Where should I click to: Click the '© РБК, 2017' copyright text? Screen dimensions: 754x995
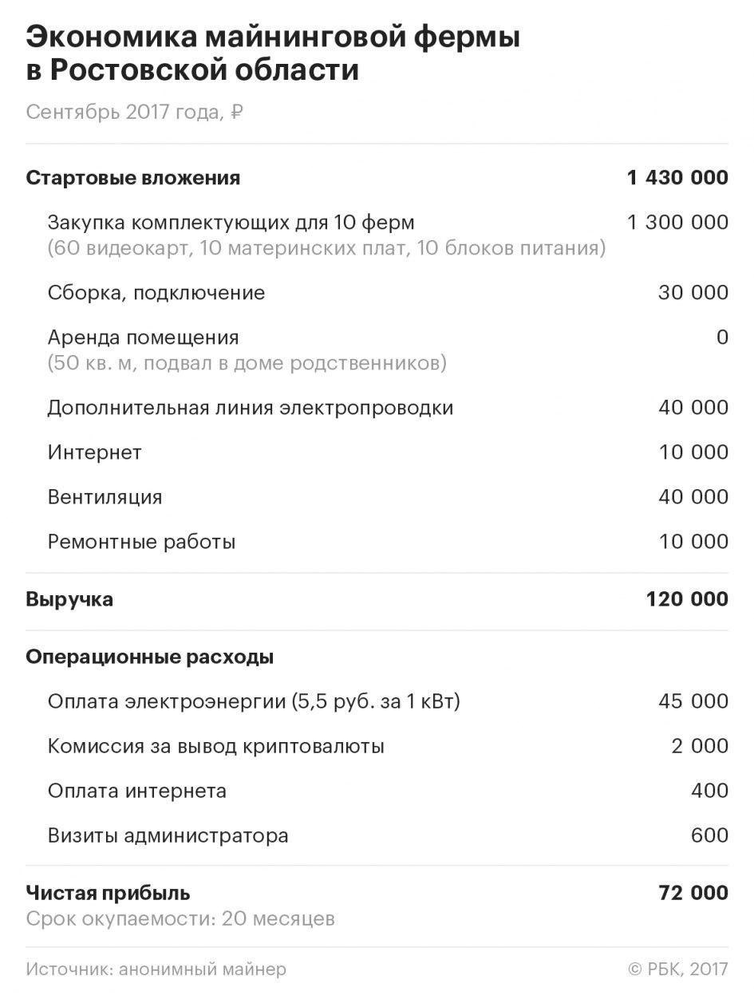pos(678,969)
